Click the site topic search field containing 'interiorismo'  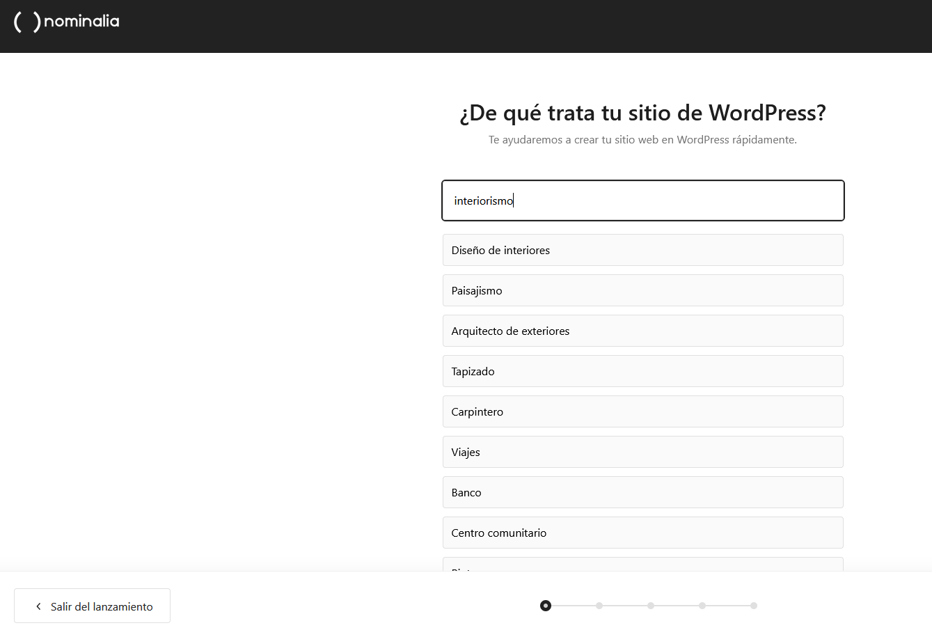(x=643, y=200)
